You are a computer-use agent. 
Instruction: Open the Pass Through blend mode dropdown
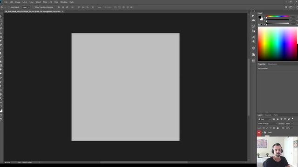pos(267,124)
